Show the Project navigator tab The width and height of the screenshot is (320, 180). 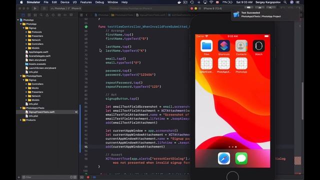[23, 15]
